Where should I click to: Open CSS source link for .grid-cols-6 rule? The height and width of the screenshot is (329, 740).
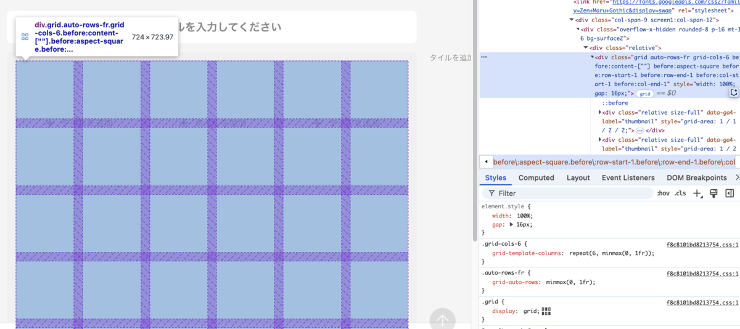point(702,244)
